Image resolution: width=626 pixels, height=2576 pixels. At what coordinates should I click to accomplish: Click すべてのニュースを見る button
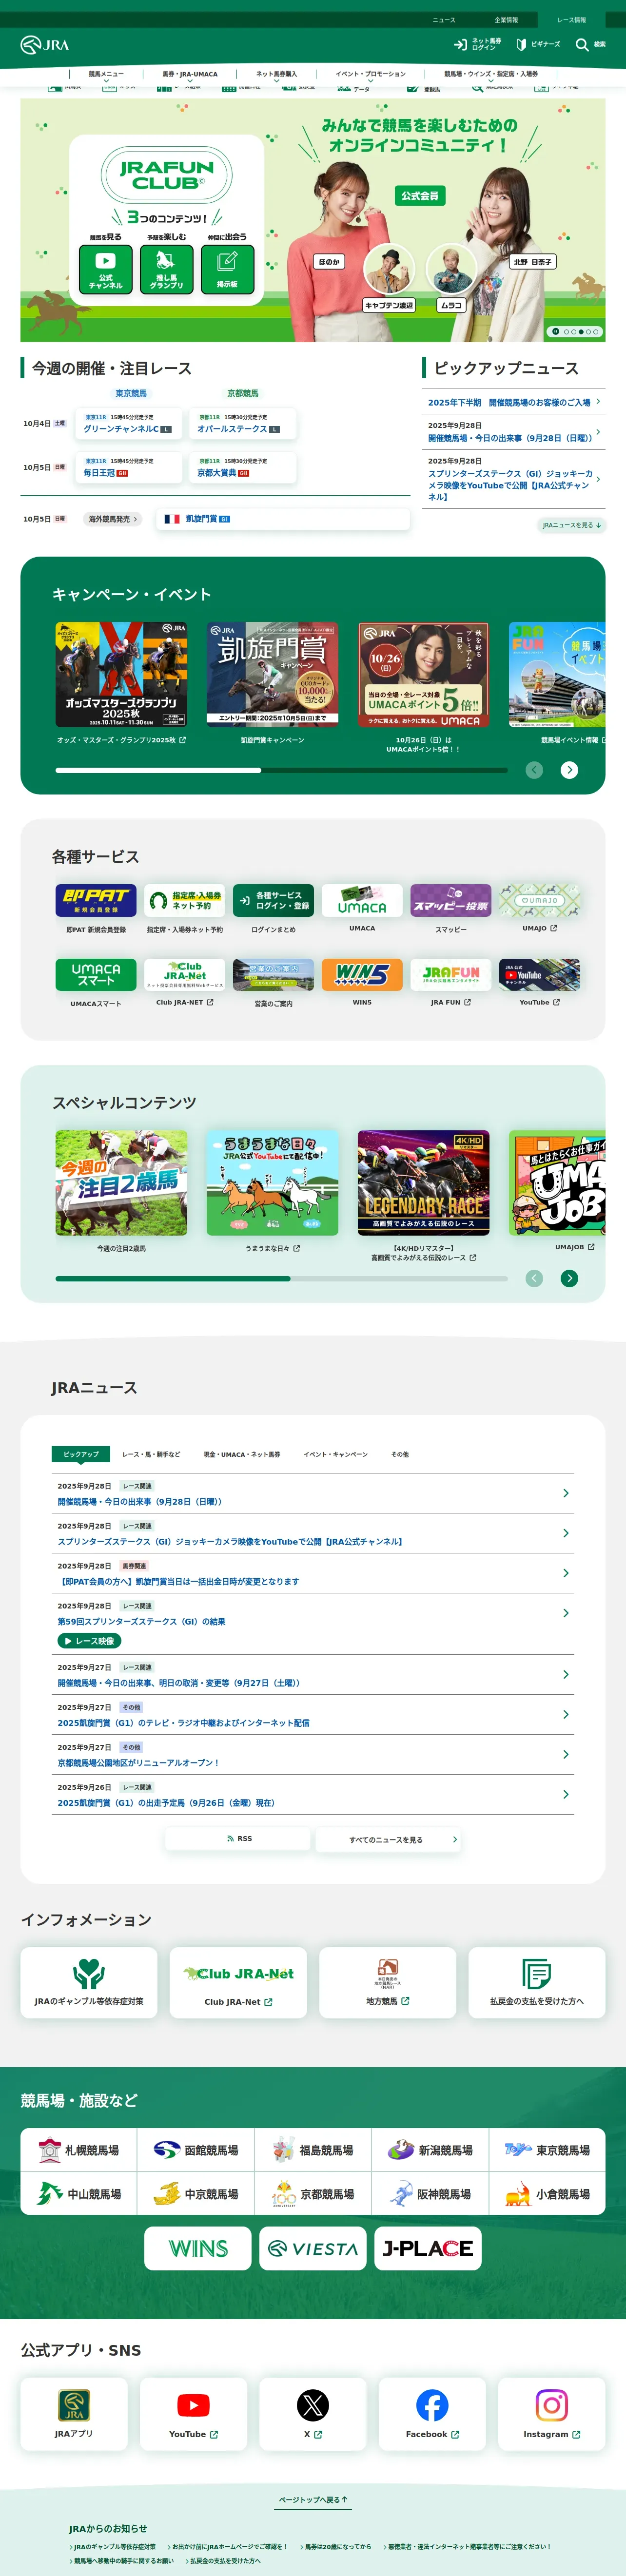[388, 1839]
